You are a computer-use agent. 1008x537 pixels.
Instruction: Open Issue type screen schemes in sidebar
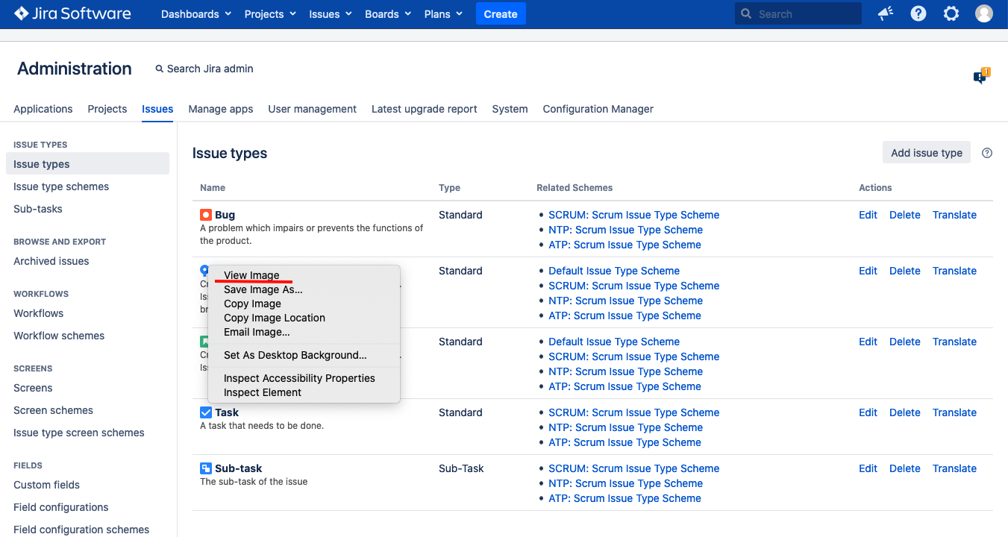[79, 433]
